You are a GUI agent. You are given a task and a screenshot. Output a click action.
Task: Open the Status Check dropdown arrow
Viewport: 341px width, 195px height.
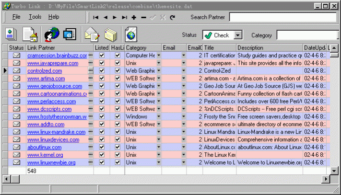point(238,35)
